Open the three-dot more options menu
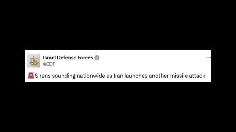Image resolution: width=236 pixels, height=132 pixels. click(209, 58)
